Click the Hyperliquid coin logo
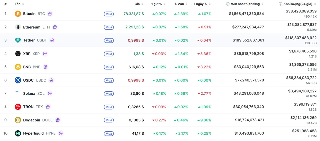 (18, 133)
